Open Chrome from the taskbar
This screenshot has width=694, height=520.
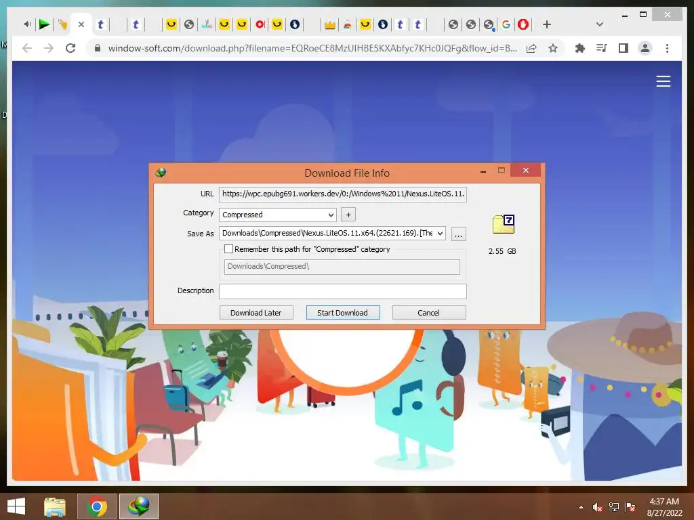coord(97,506)
